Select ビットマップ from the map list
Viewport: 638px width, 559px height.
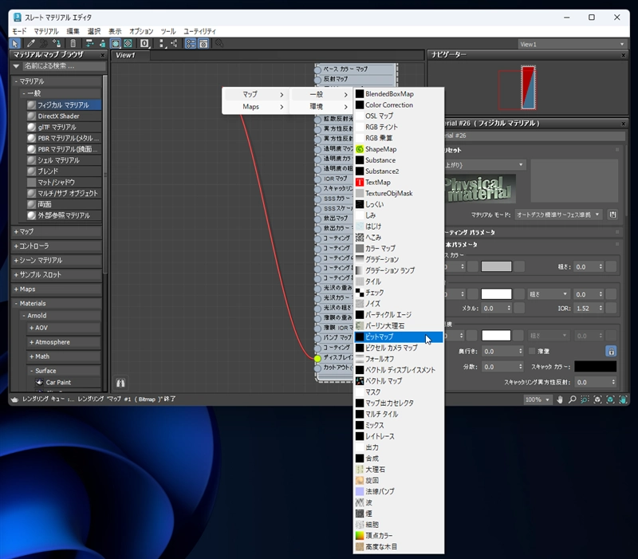(x=399, y=337)
